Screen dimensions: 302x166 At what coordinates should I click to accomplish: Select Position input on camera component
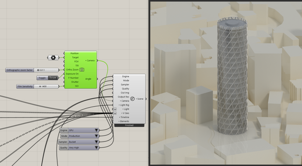coord(74,53)
